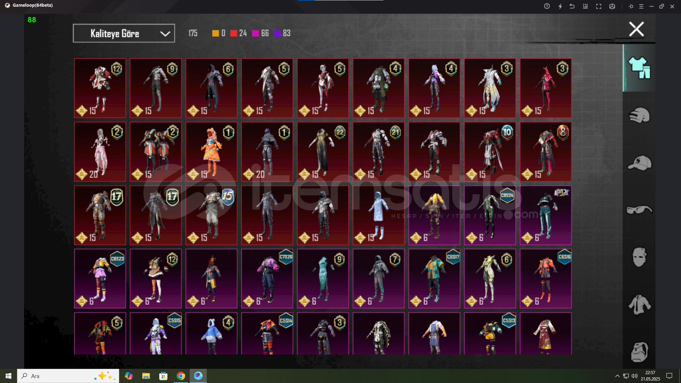Select the outfit labeled C5S15
Viewport: 681px width, 383px height.
(156, 333)
